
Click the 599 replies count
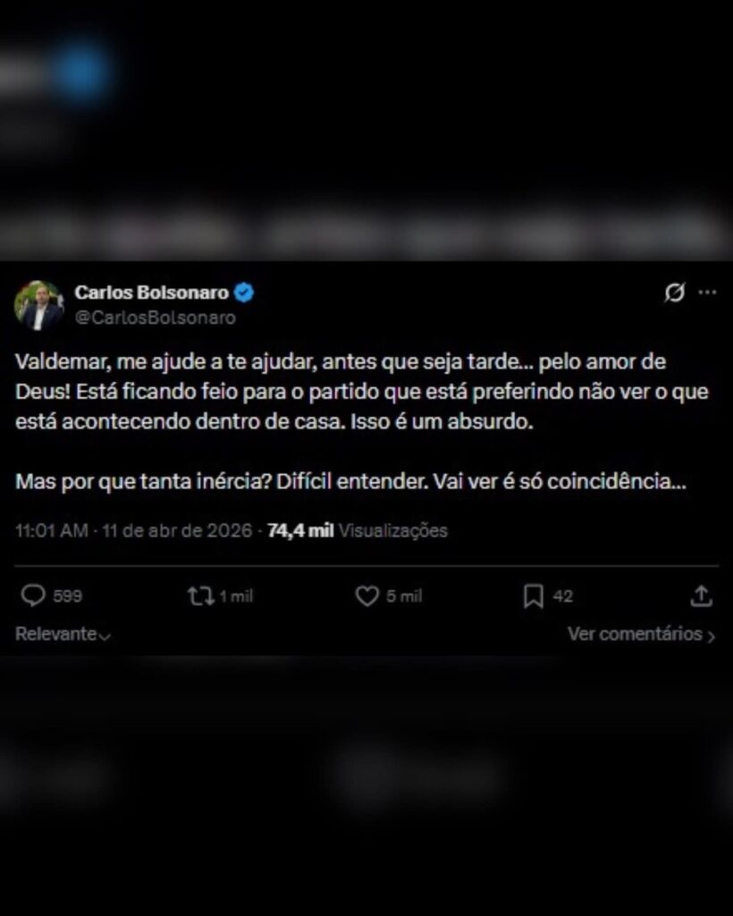point(68,596)
